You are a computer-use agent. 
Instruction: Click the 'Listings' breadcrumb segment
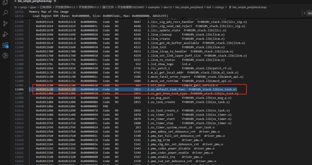(x=219, y=7)
